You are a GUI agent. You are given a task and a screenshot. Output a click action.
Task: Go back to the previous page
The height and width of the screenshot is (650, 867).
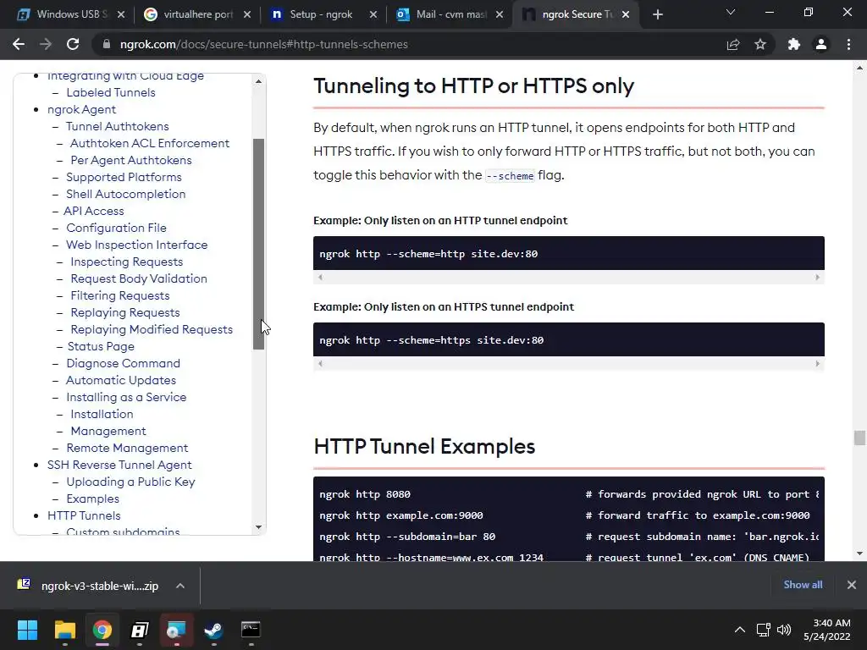pos(19,44)
